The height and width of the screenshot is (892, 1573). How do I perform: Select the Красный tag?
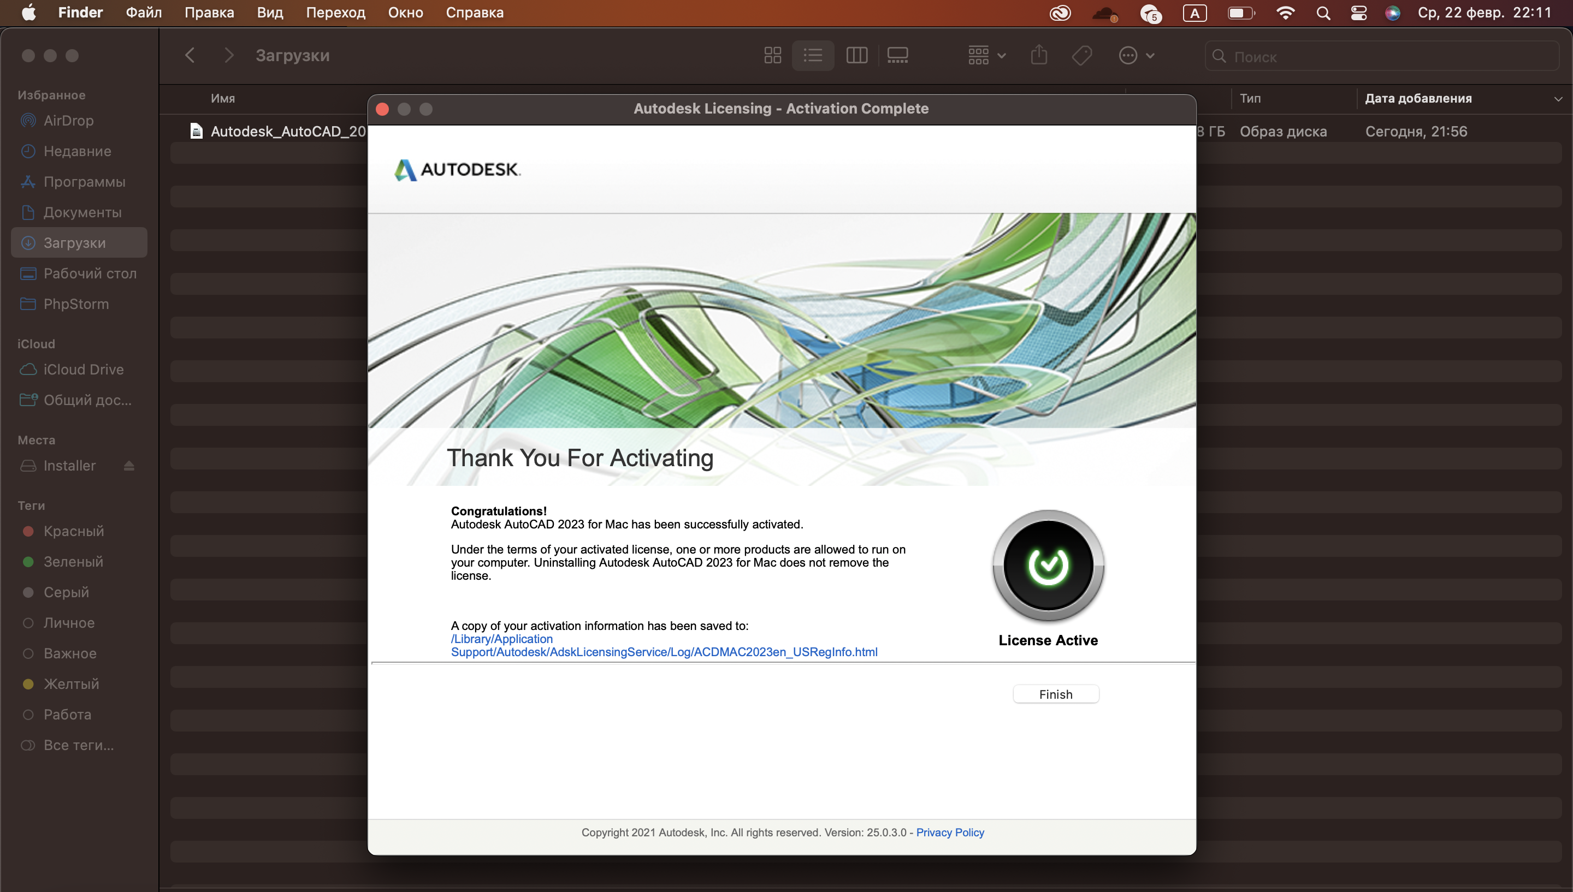click(74, 531)
